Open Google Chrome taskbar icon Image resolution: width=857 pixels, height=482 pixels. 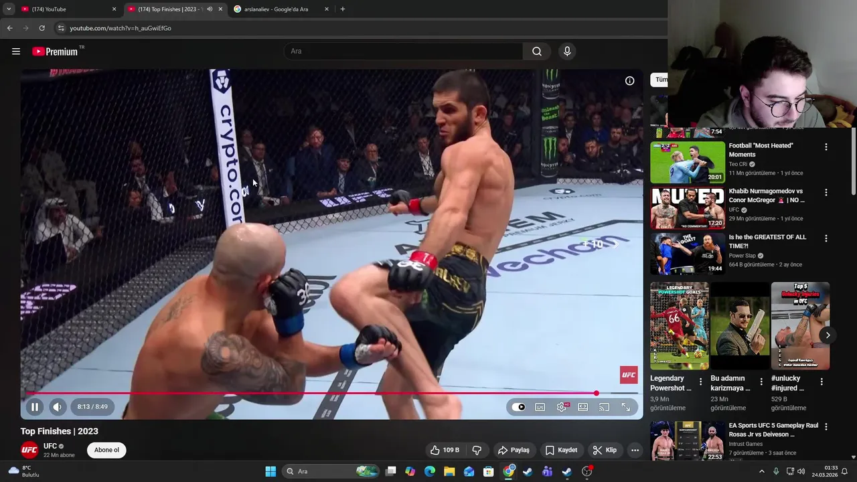pos(509,471)
